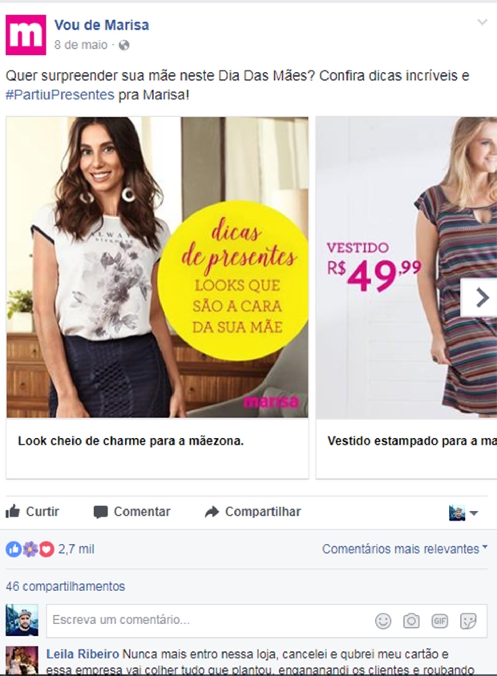This screenshot has height=676, width=497.
Task: Open the emoji picker in comment box
Action: [383, 621]
